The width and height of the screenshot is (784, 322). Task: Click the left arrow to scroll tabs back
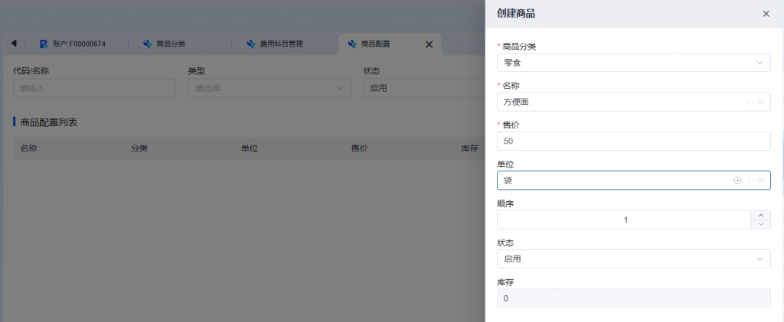14,44
